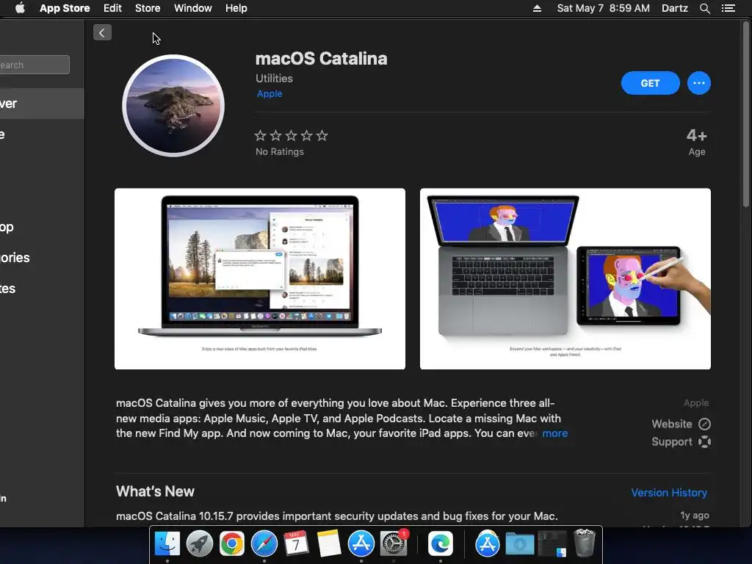Open Calendar from the Dock

(296, 543)
